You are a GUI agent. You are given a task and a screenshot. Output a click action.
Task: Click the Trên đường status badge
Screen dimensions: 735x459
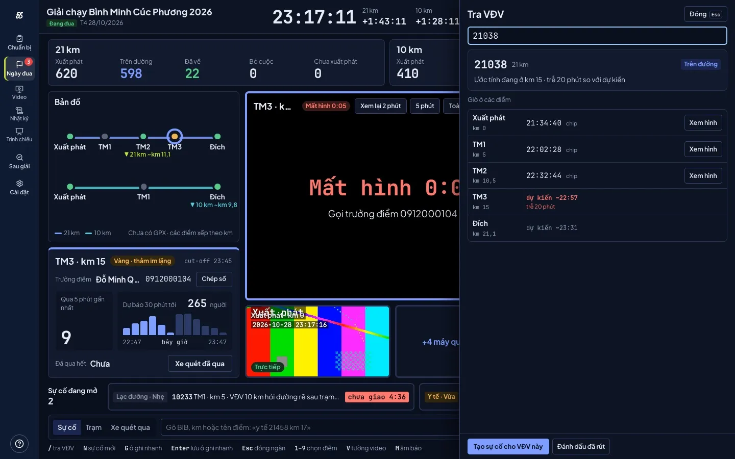click(700, 64)
